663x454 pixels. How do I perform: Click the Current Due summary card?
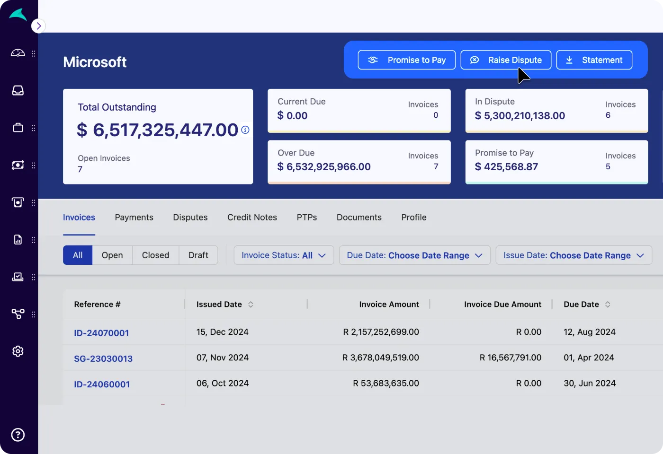coord(359,111)
